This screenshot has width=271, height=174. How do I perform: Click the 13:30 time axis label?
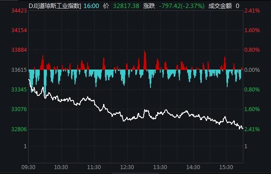tap(160, 167)
